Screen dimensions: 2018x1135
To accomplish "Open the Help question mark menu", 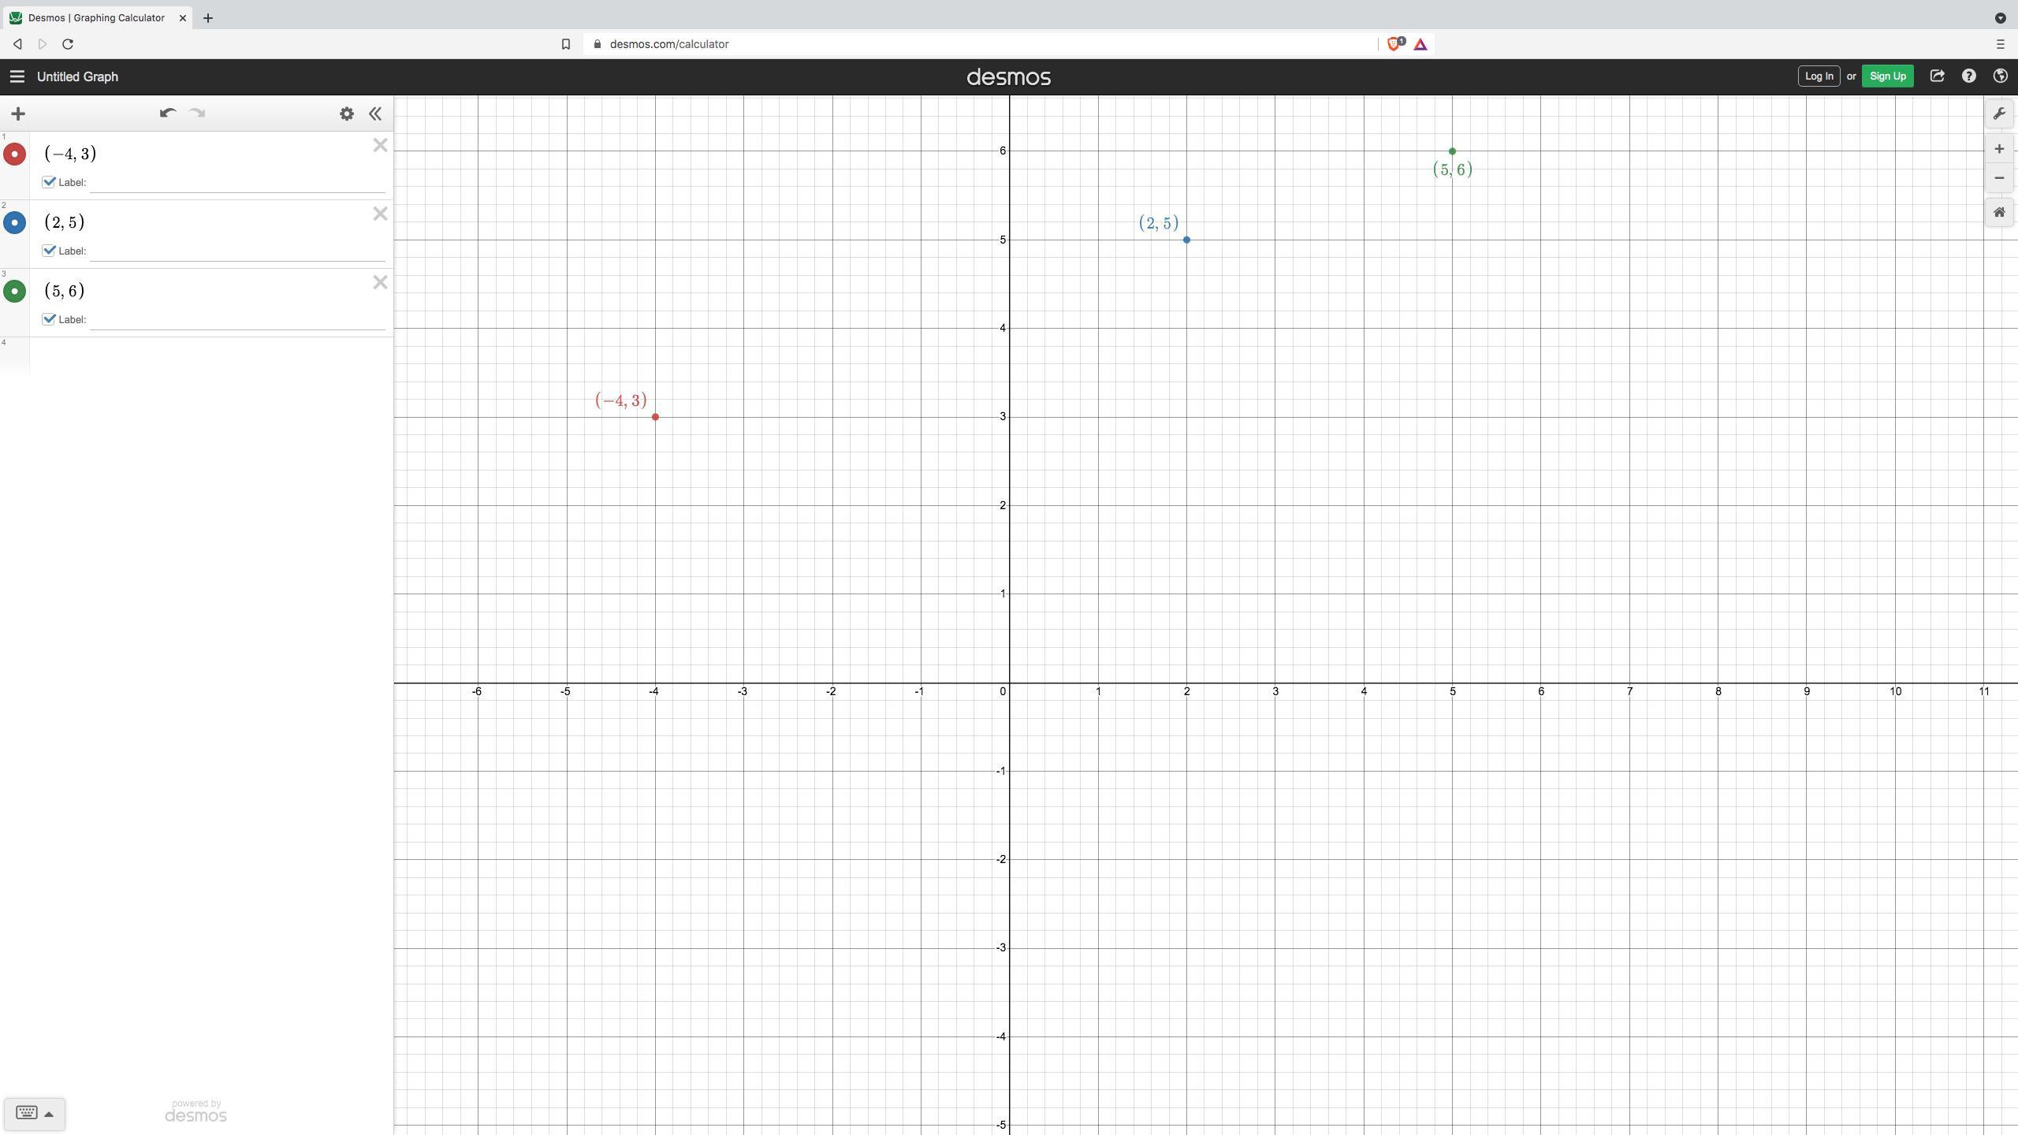I will point(1969,76).
